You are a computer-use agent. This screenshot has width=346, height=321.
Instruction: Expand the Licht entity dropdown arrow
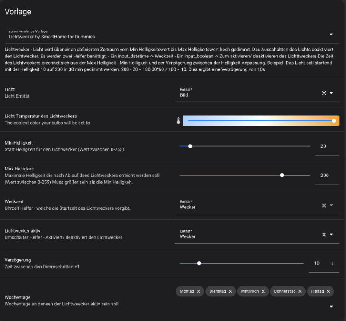coord(332,93)
